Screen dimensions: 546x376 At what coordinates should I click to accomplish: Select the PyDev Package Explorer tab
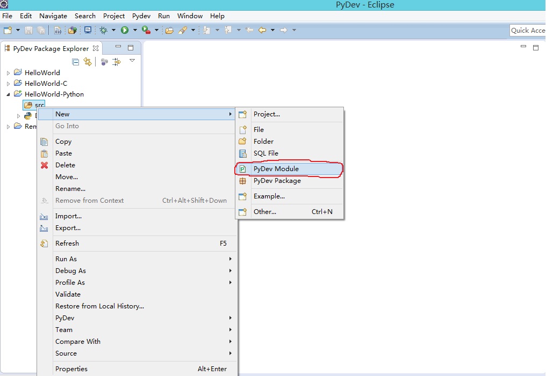tap(51, 48)
